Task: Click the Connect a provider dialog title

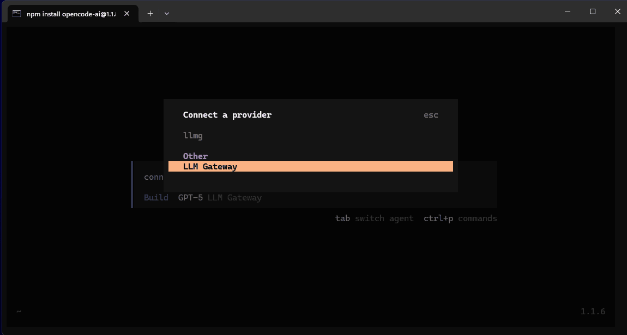Action: coord(227,115)
